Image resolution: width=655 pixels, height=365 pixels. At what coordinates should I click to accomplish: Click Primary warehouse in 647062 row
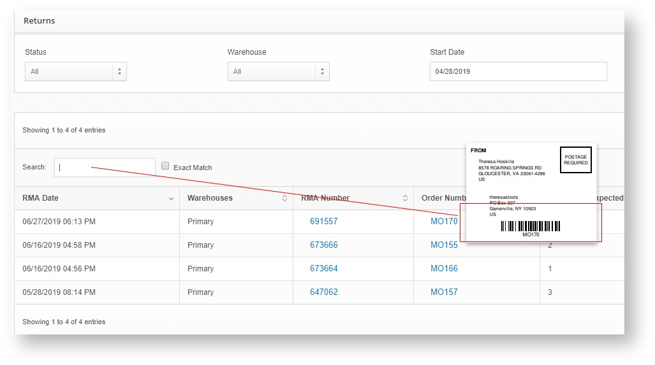pyautogui.click(x=200, y=292)
